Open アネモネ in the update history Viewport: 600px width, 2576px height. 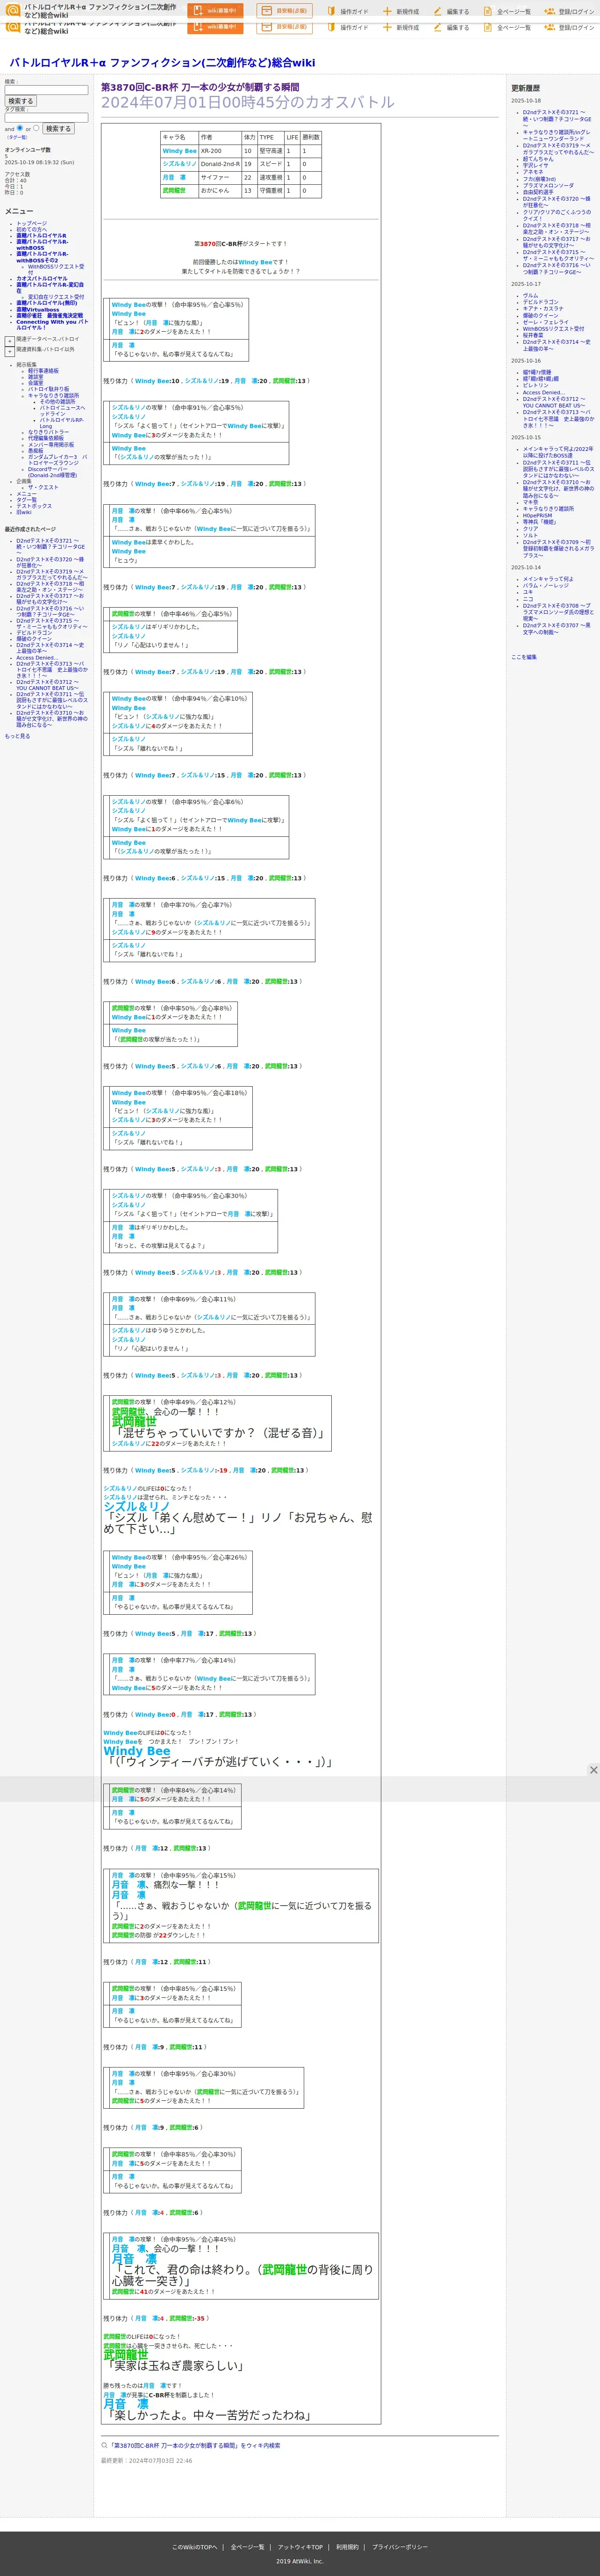(x=533, y=171)
